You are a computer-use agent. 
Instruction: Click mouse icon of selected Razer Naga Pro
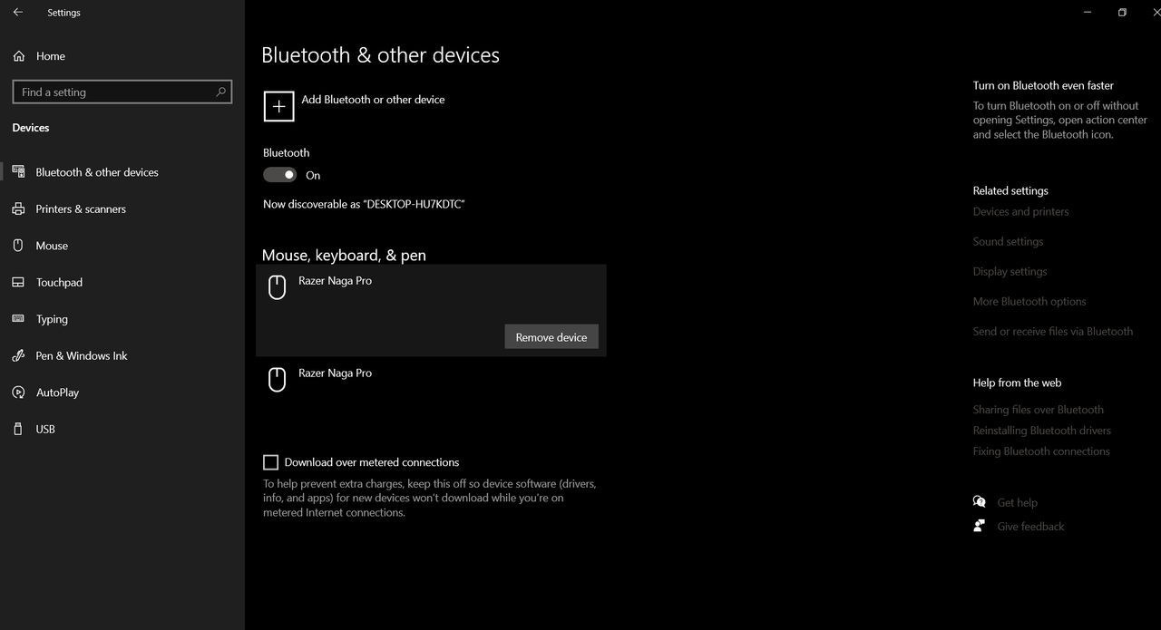[x=278, y=287]
